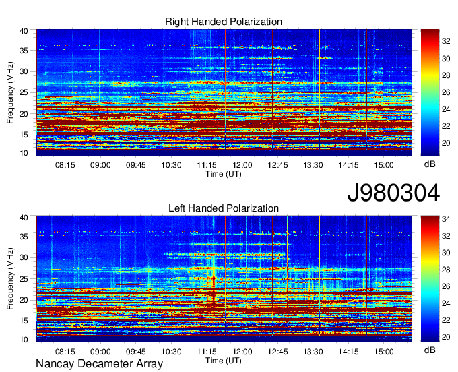Image resolution: width=458 pixels, height=372 pixels.
Task: Click the Right Handed plot's dB colorbar
Action: coord(430,92)
